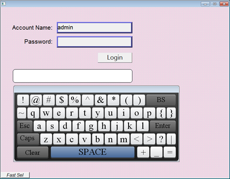Viewport: 230px width, 179px height.
Task: Tap the letter z key
Action: (x=46, y=139)
